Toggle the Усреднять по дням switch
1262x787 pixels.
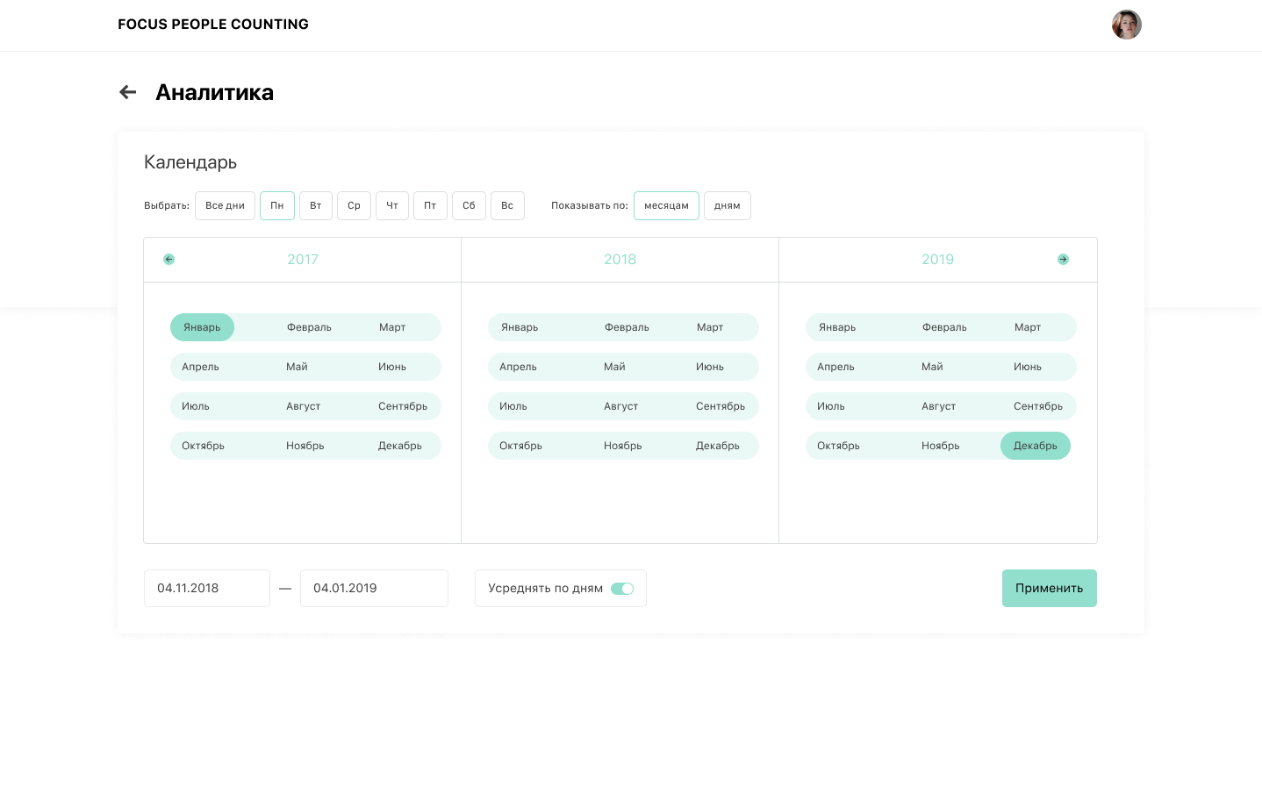[x=622, y=589]
